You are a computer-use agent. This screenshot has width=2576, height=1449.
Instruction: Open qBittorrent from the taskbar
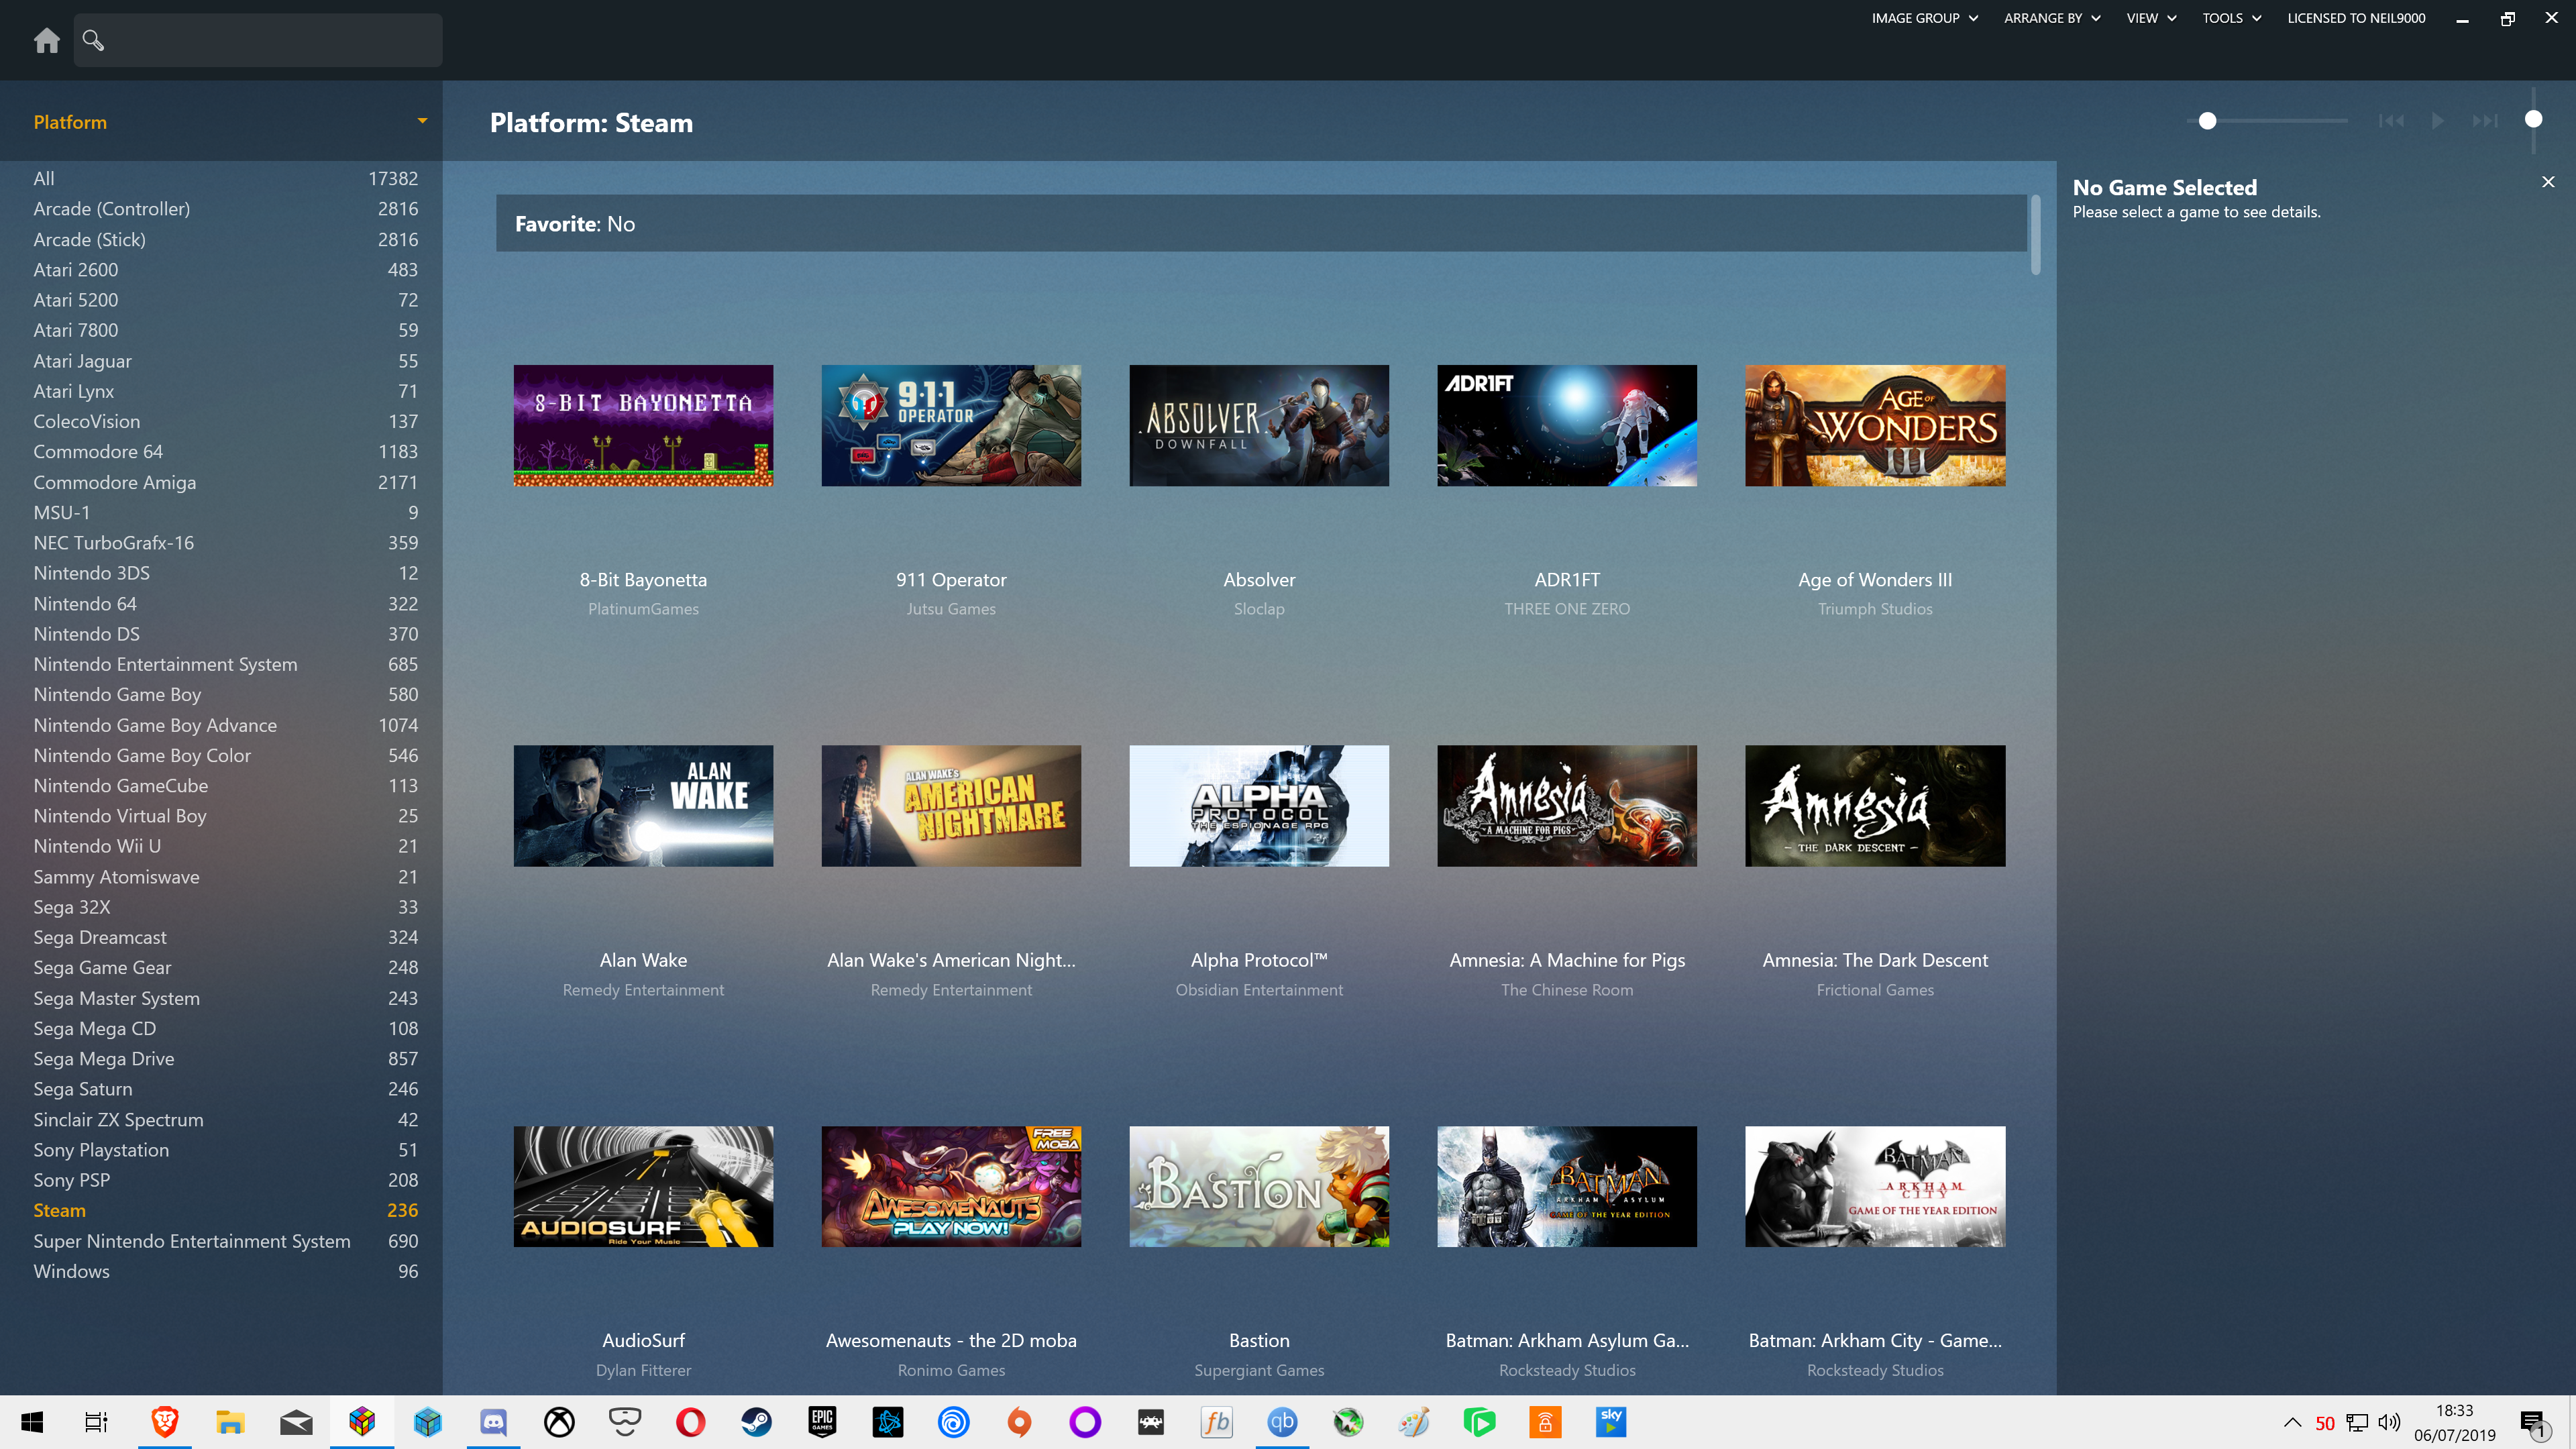[1282, 1422]
